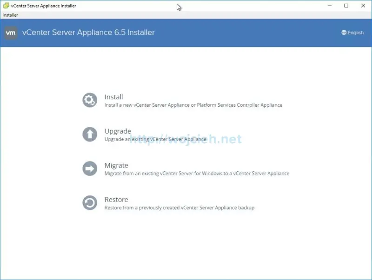Select the Install gear icon

coord(89,100)
